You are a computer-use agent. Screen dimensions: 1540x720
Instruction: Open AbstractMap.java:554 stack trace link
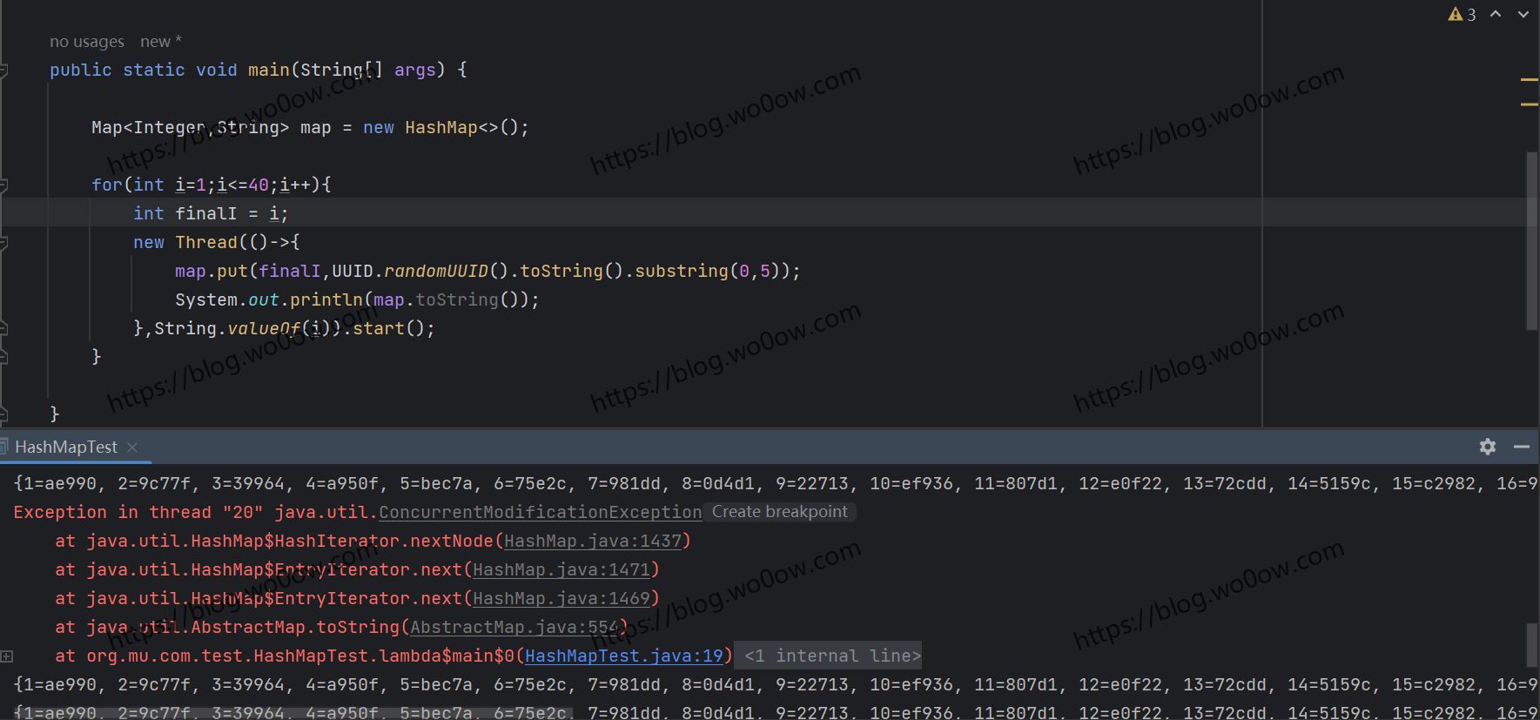point(514,628)
